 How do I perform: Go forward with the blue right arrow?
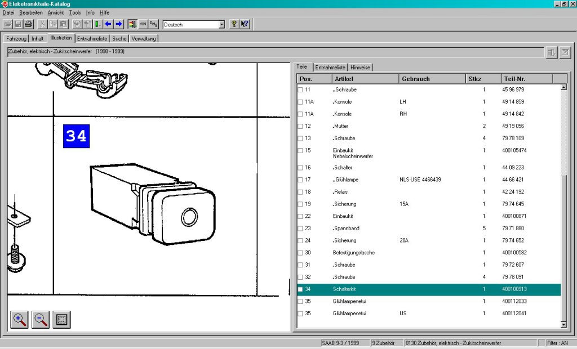[x=118, y=24]
